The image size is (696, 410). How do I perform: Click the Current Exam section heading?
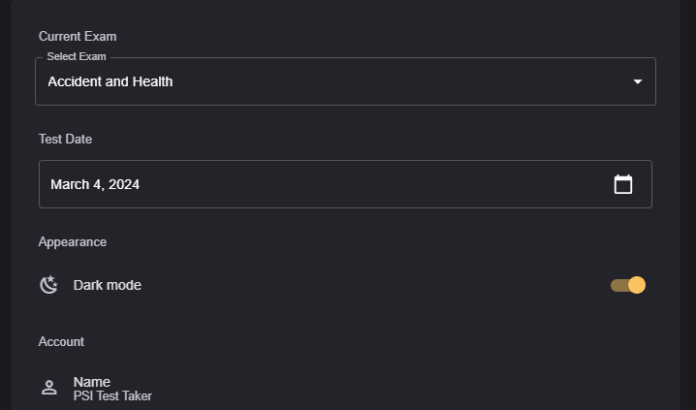[x=78, y=37]
